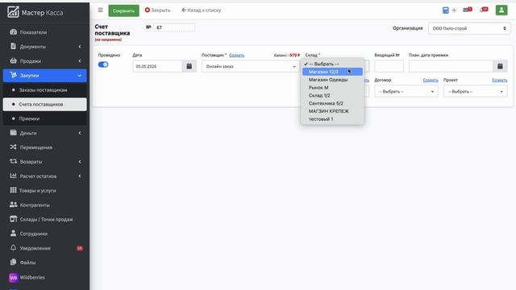Click the Дата input field

coord(158,66)
